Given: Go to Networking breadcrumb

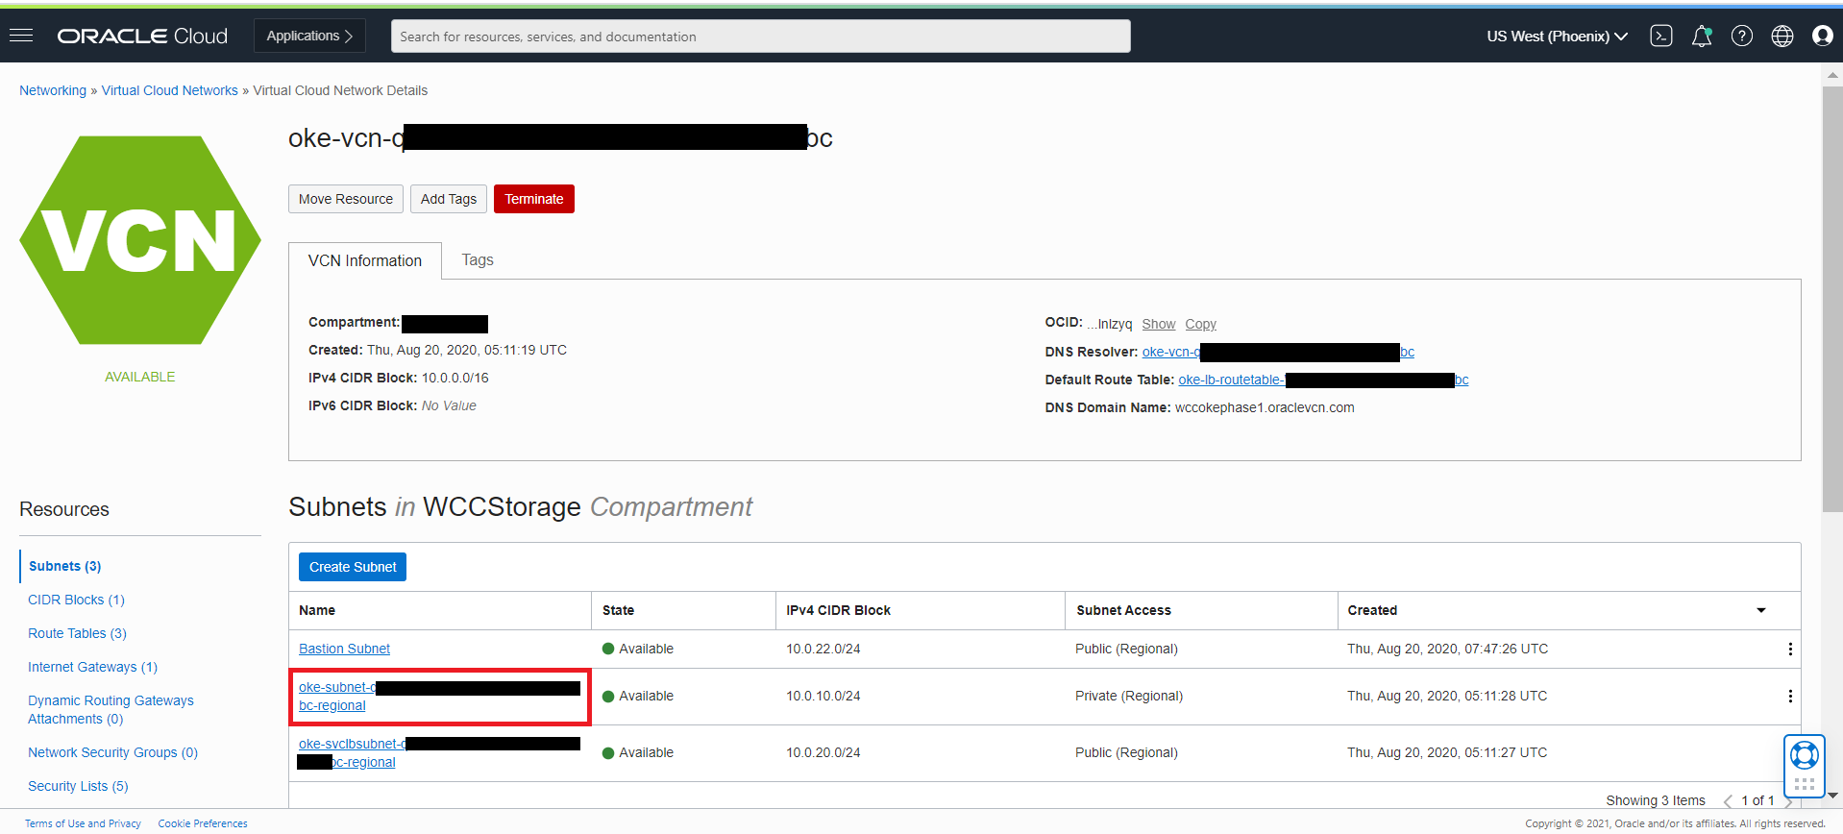Looking at the screenshot, I should click(53, 90).
